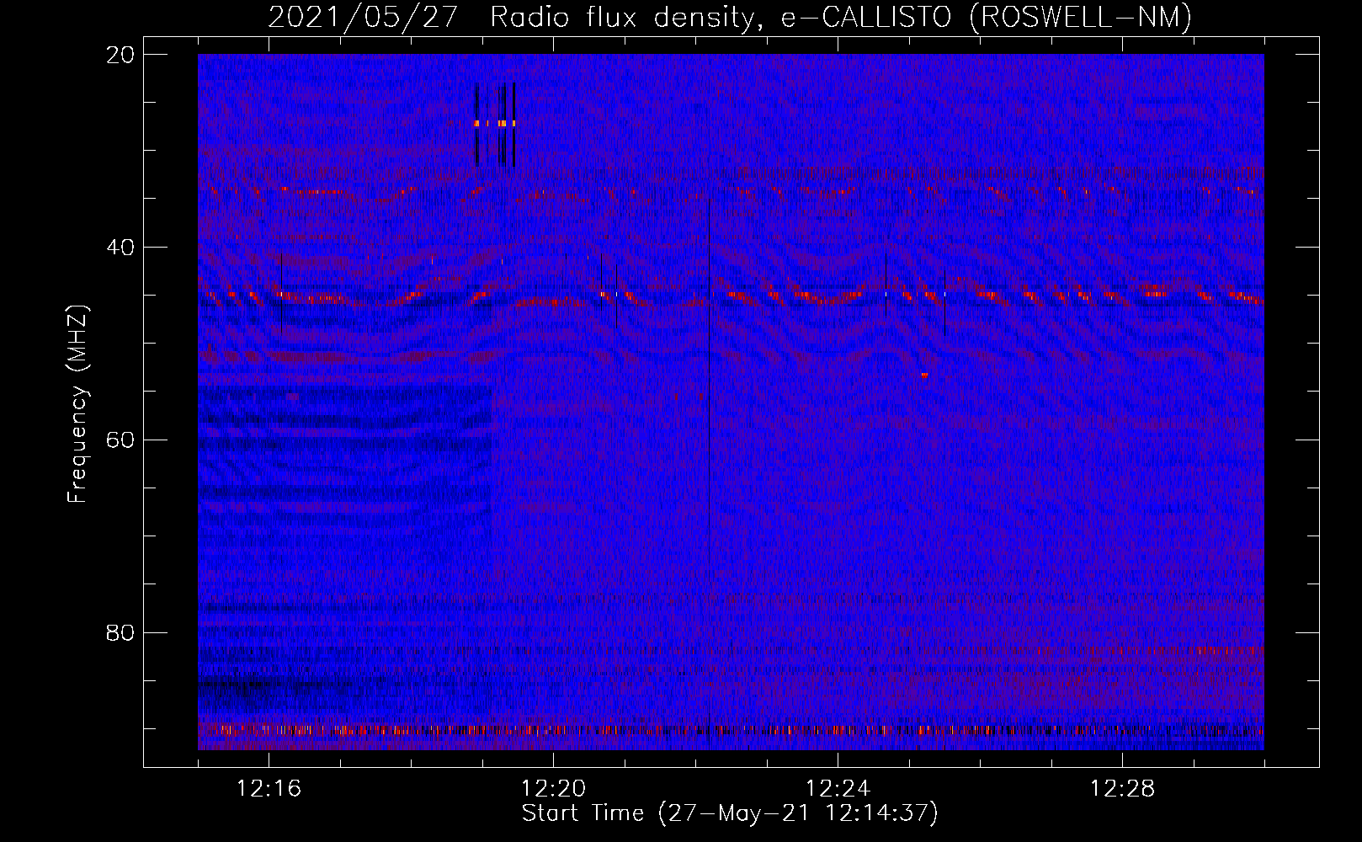Click the plot title "Radio flux density, e-CALLISTO (ROSWELL-NM)"

pos(841,17)
